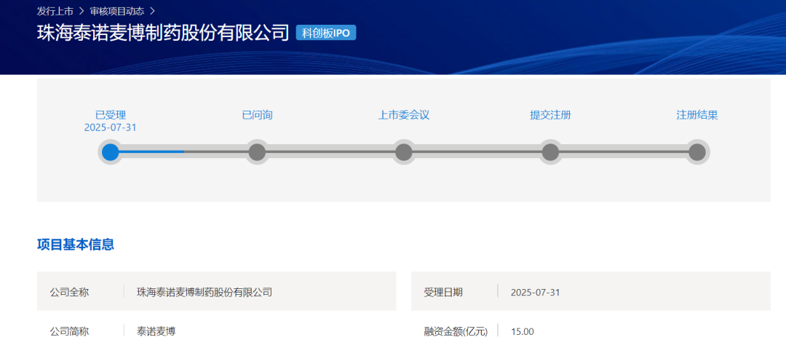Click the 受理日期 value 2025-07-31

tap(536, 292)
